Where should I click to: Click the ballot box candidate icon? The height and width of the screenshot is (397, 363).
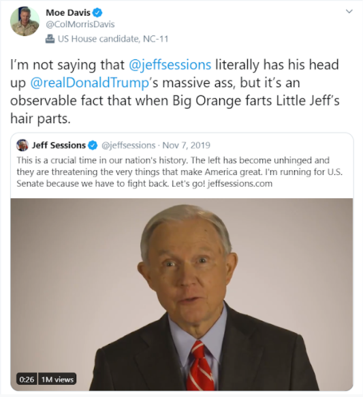50,39
